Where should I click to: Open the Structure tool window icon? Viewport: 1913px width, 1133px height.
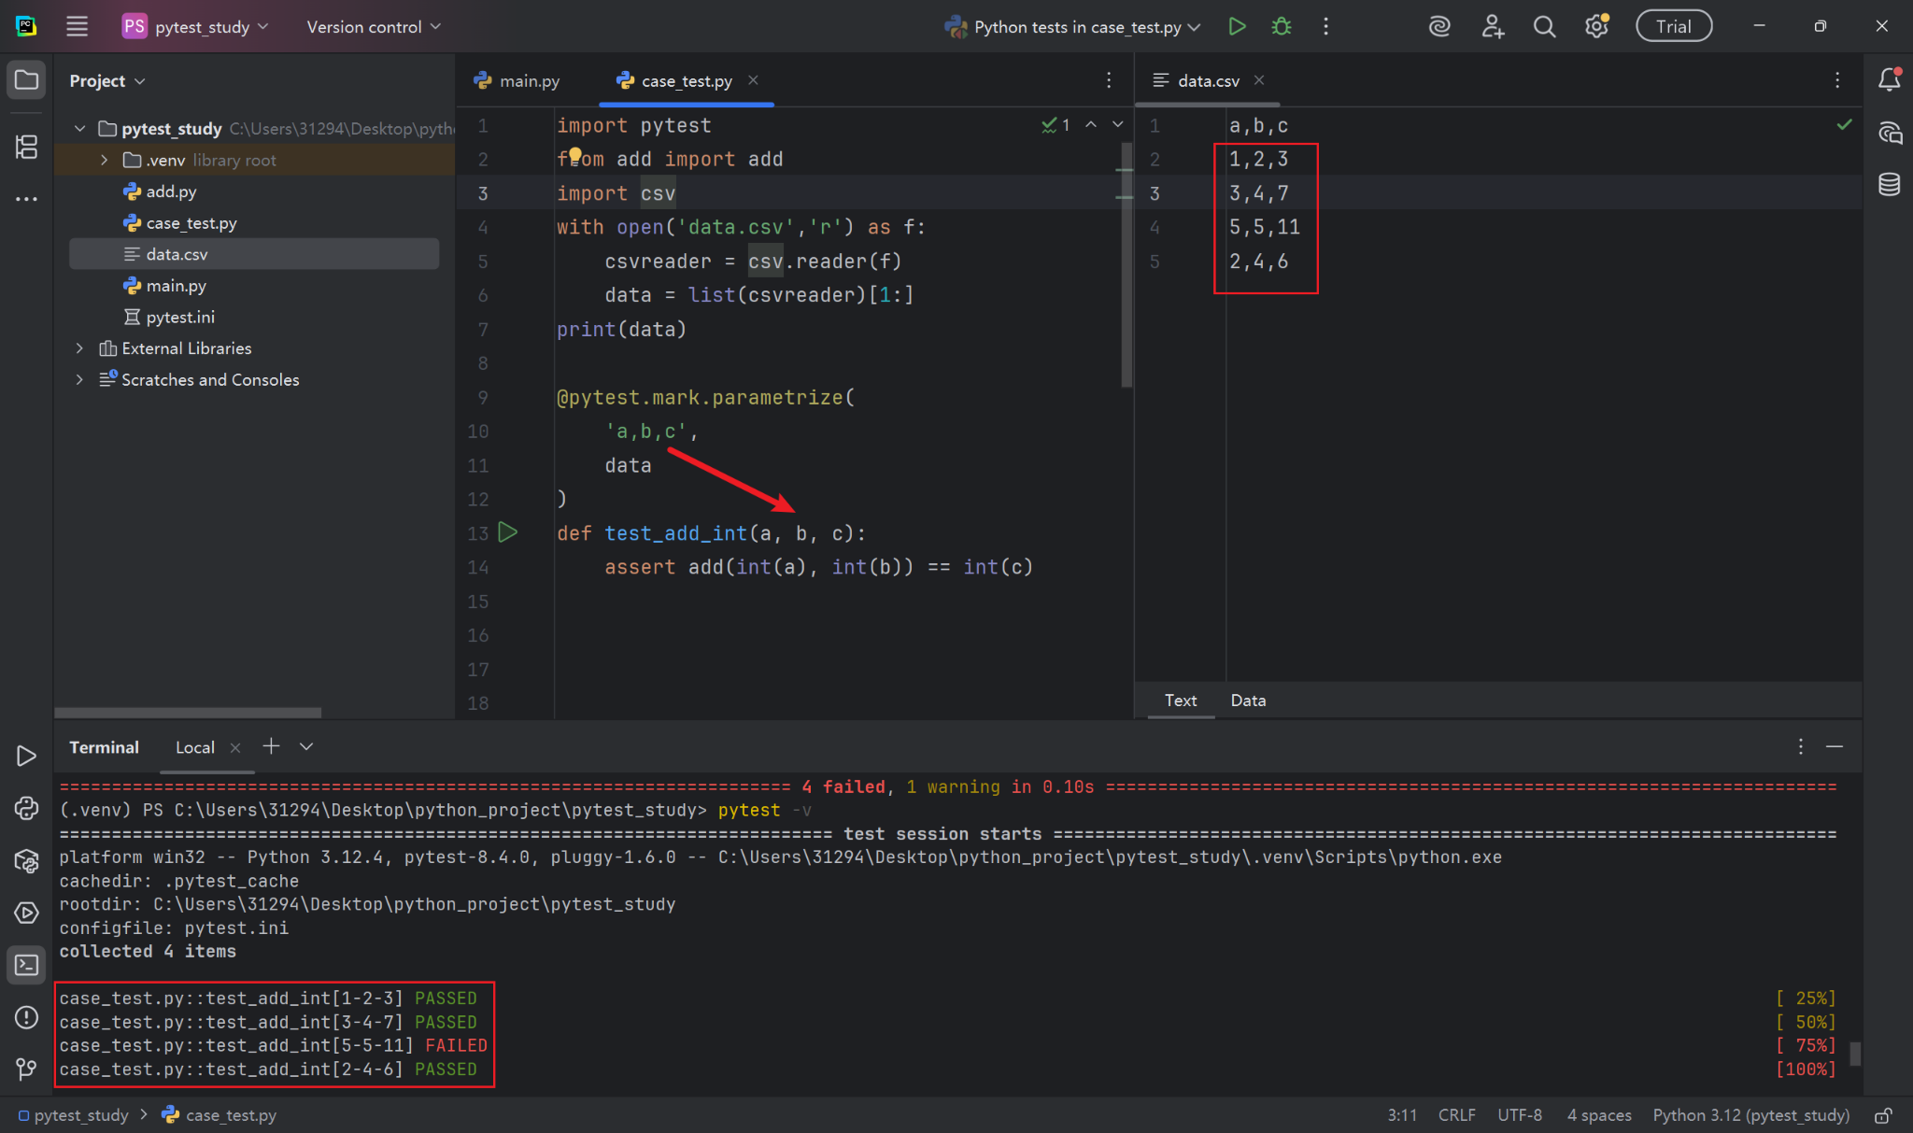click(x=26, y=147)
